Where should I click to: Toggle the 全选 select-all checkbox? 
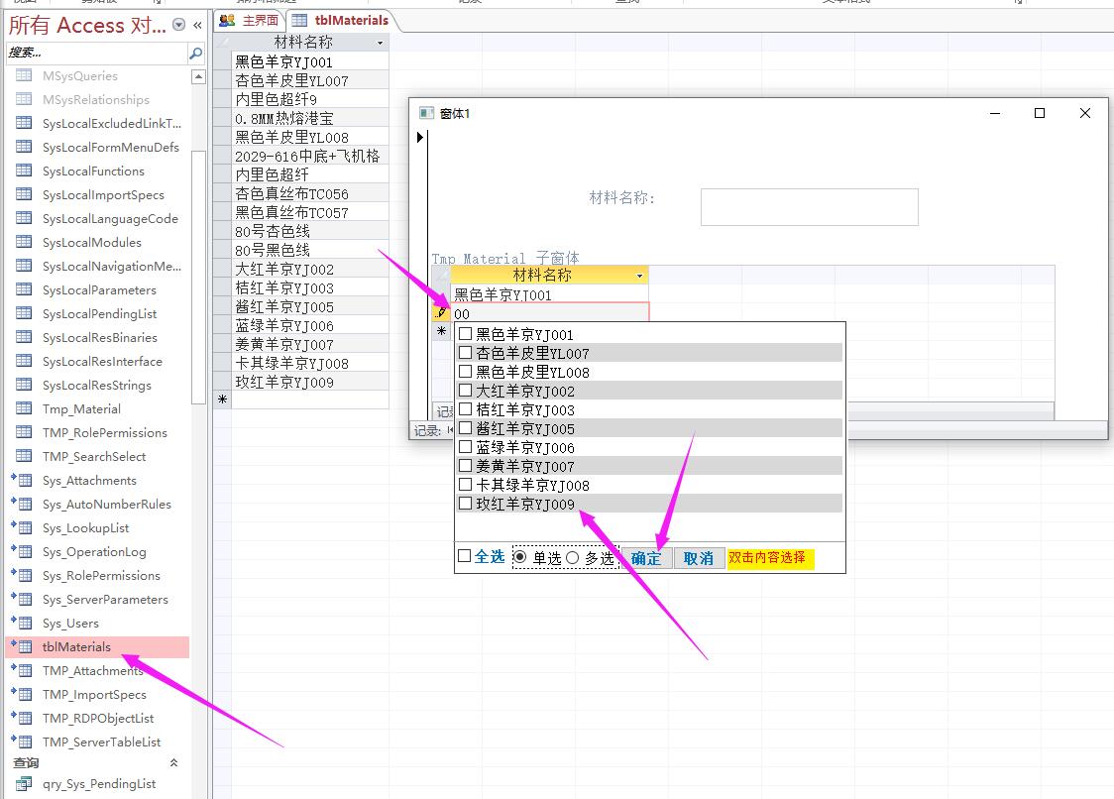tap(465, 556)
